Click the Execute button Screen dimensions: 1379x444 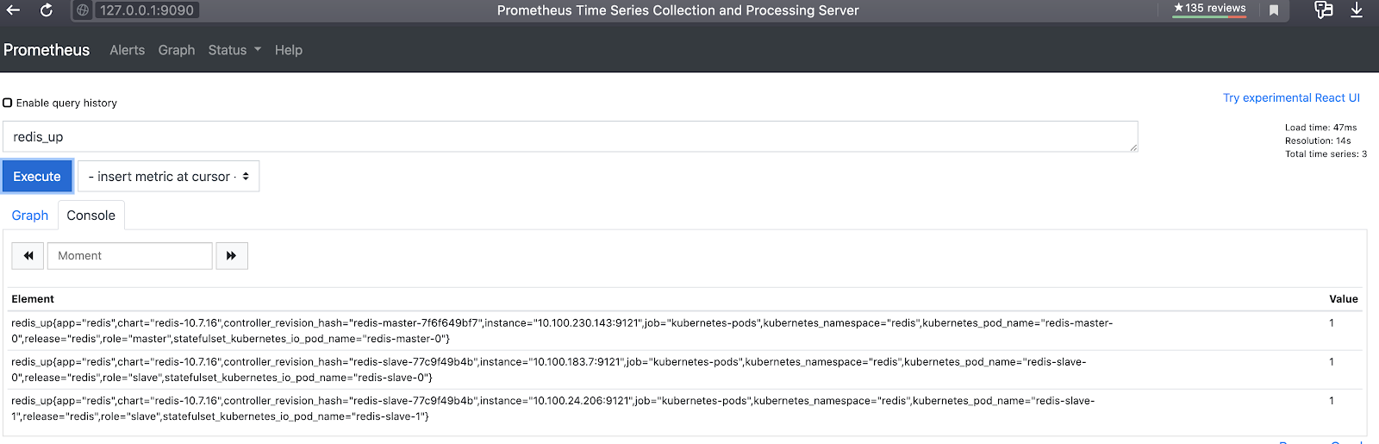coord(37,177)
